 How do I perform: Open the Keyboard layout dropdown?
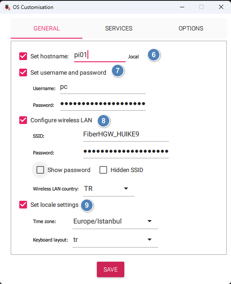115,240
